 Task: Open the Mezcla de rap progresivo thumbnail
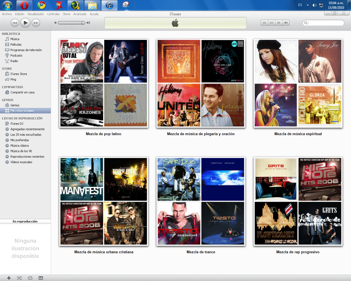(x=298, y=201)
